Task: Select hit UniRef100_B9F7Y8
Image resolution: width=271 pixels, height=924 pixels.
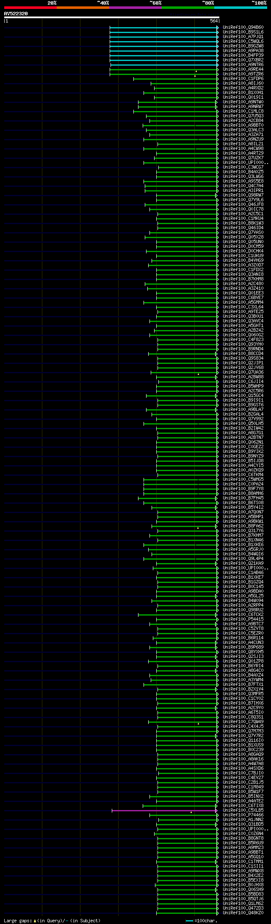Action: [x=243, y=489]
